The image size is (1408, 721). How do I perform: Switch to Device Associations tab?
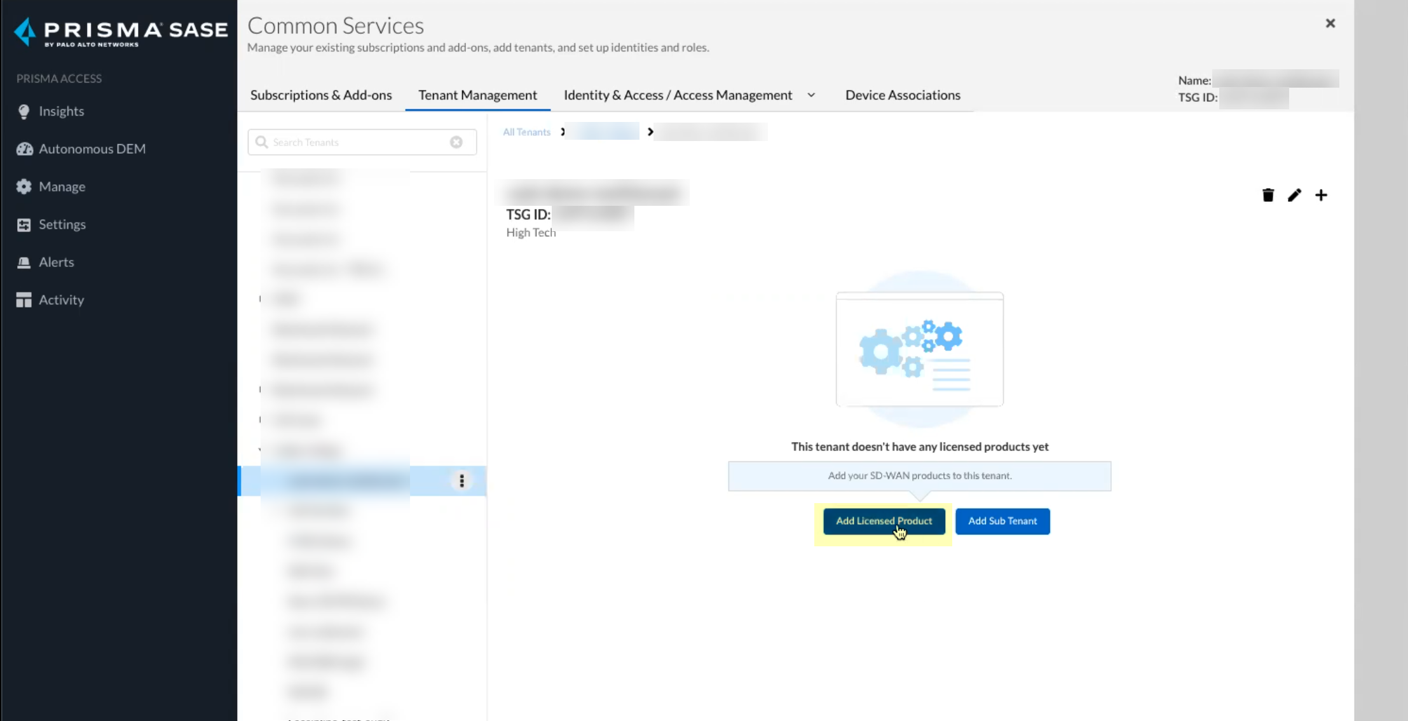(x=902, y=95)
